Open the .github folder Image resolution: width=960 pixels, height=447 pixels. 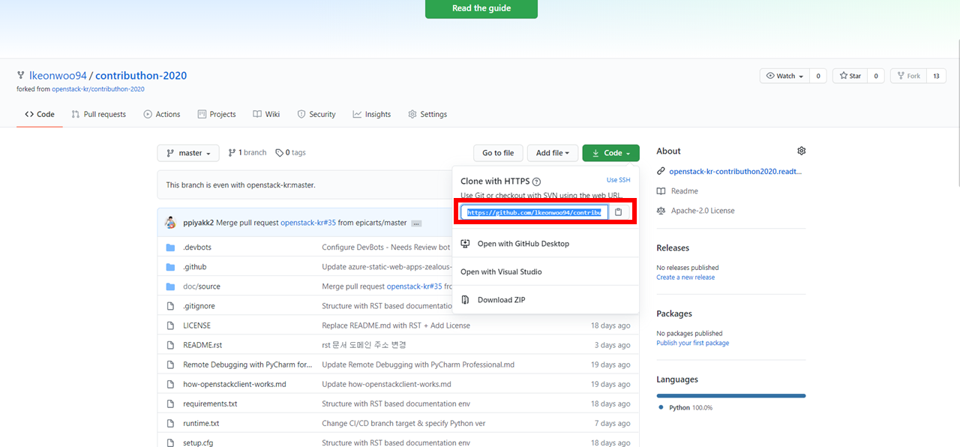[x=195, y=266]
